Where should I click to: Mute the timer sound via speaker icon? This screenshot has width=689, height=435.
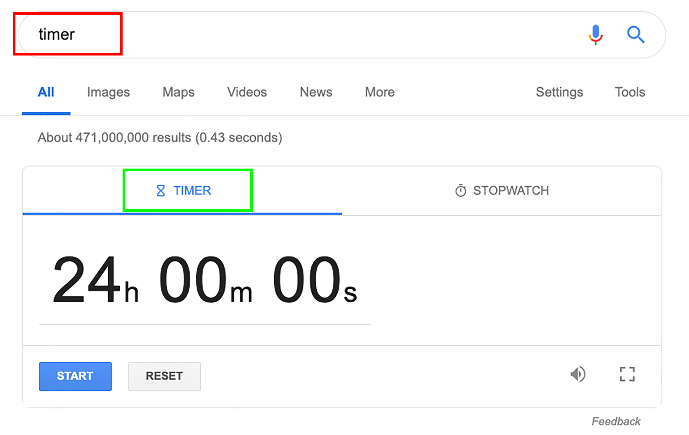click(x=578, y=374)
